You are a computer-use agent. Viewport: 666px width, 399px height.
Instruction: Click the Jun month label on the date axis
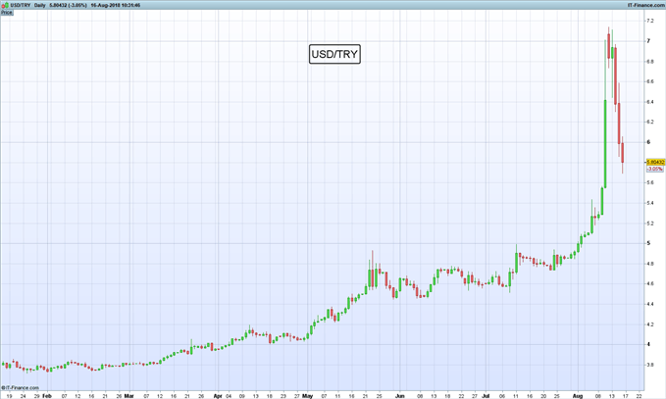click(x=399, y=396)
